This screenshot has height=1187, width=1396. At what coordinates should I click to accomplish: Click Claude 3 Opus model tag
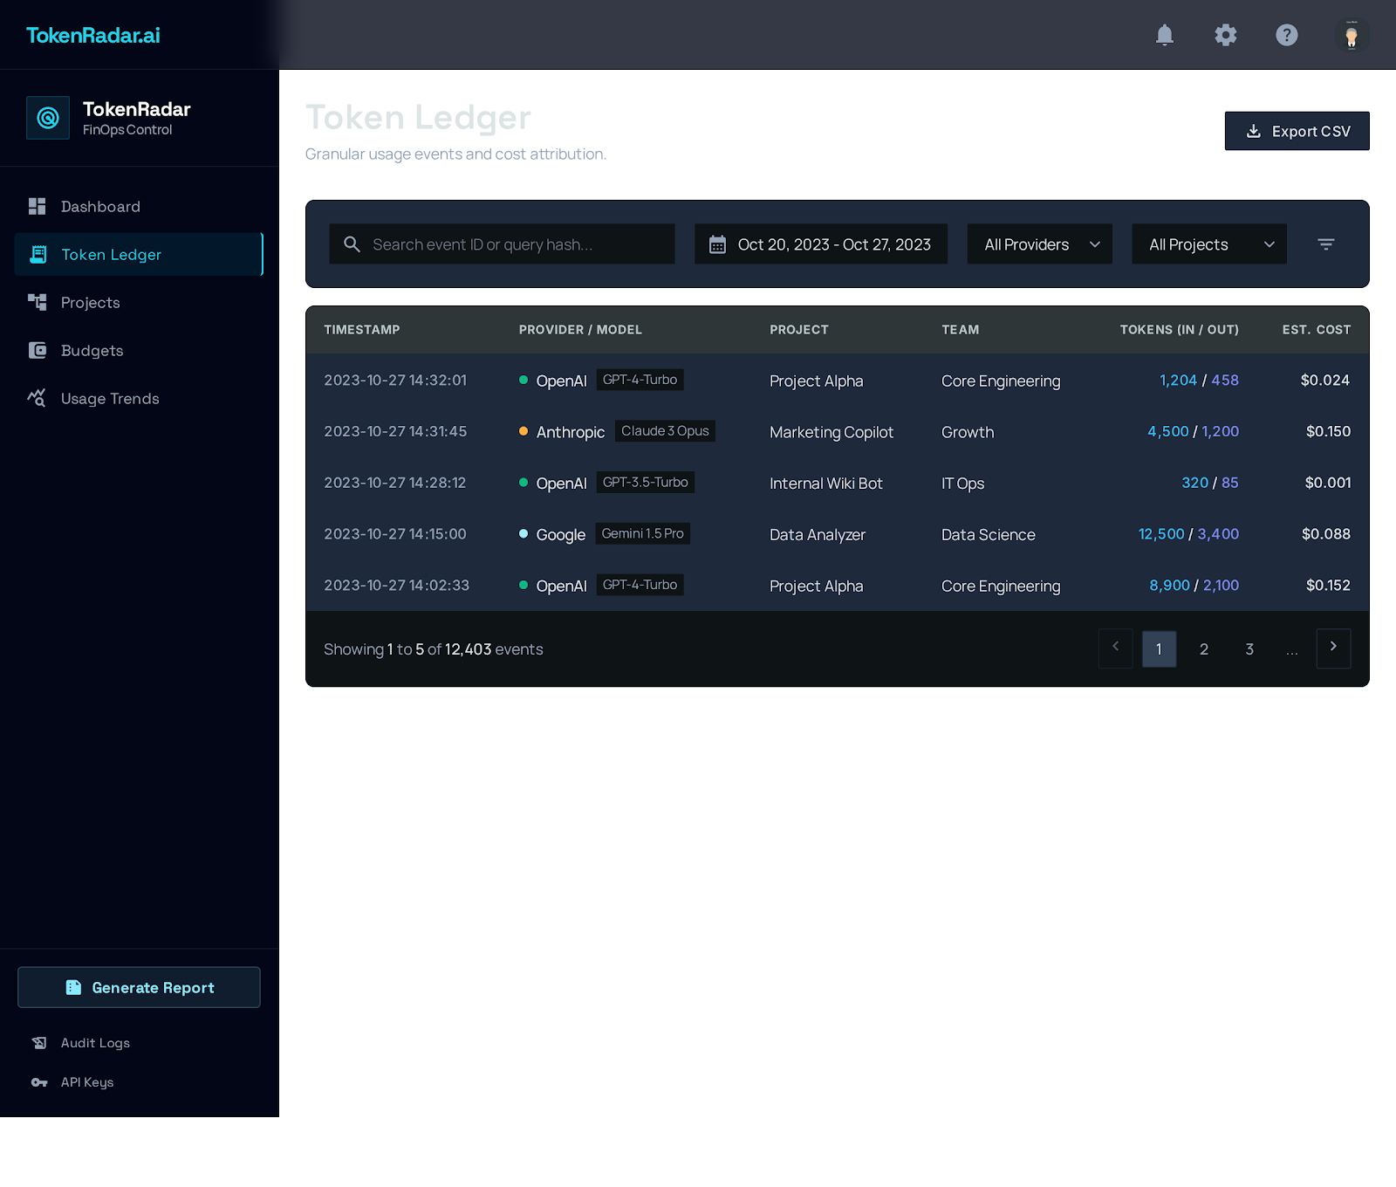point(665,431)
